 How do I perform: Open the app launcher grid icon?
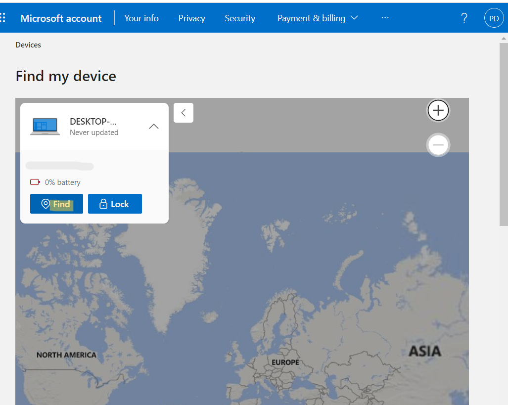(x=3, y=18)
